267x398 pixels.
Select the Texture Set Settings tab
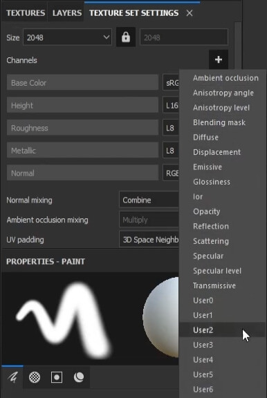134,13
